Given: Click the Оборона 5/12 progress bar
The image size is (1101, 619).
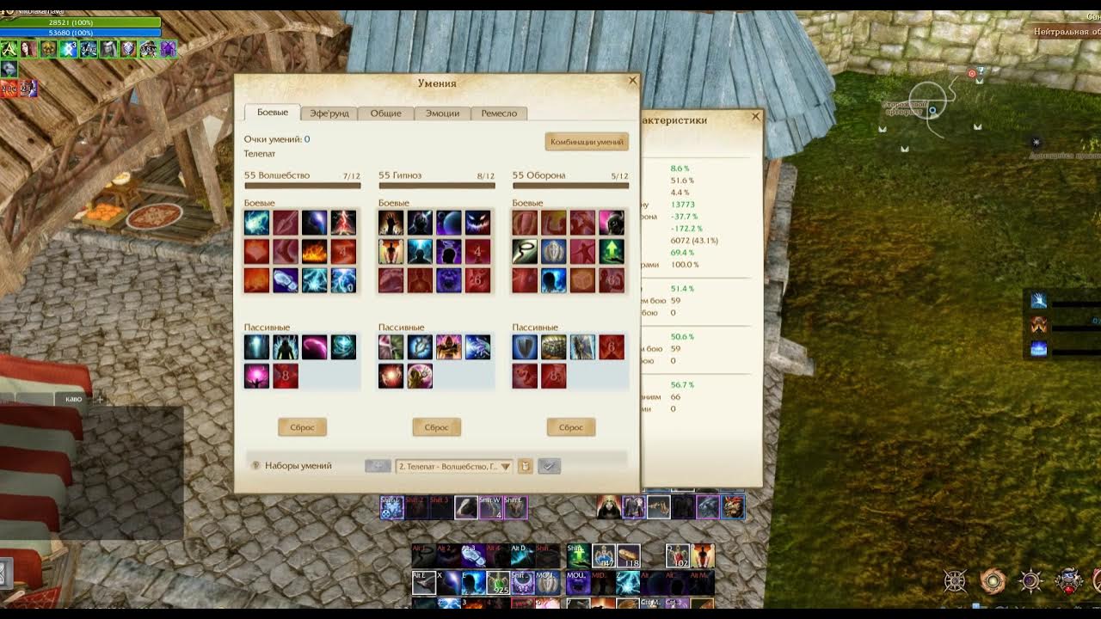Looking at the screenshot, I should point(571,185).
